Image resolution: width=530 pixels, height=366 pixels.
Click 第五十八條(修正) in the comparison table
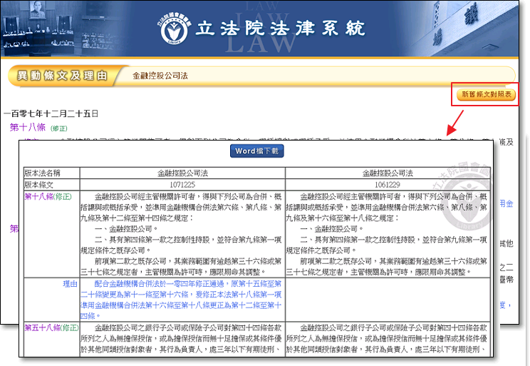50,327
